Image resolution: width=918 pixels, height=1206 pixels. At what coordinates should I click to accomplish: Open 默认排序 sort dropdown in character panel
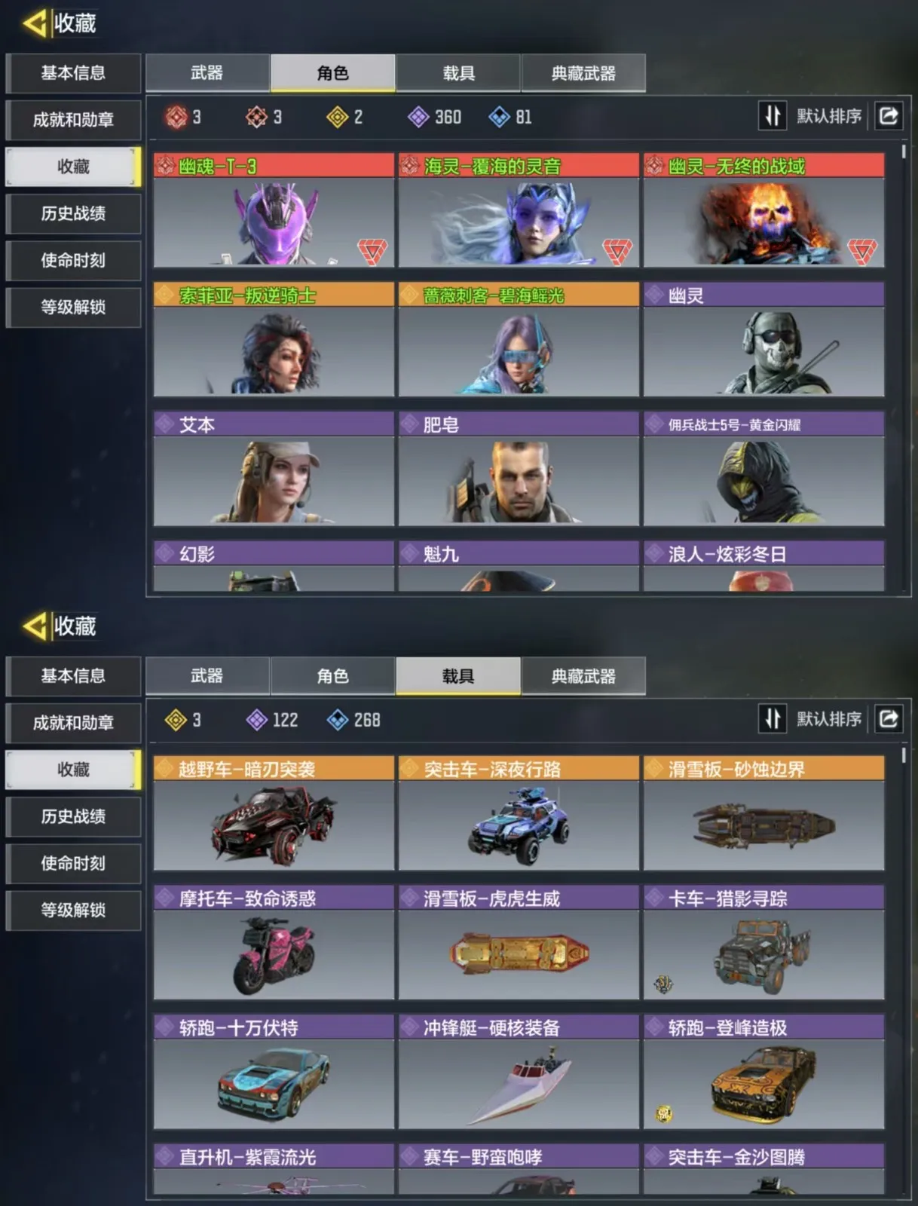coord(829,116)
